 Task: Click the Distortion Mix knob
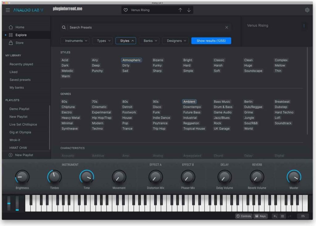[156, 177]
